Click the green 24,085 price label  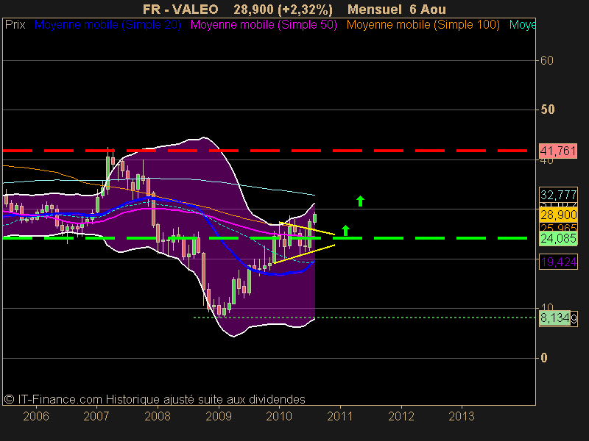tap(558, 238)
